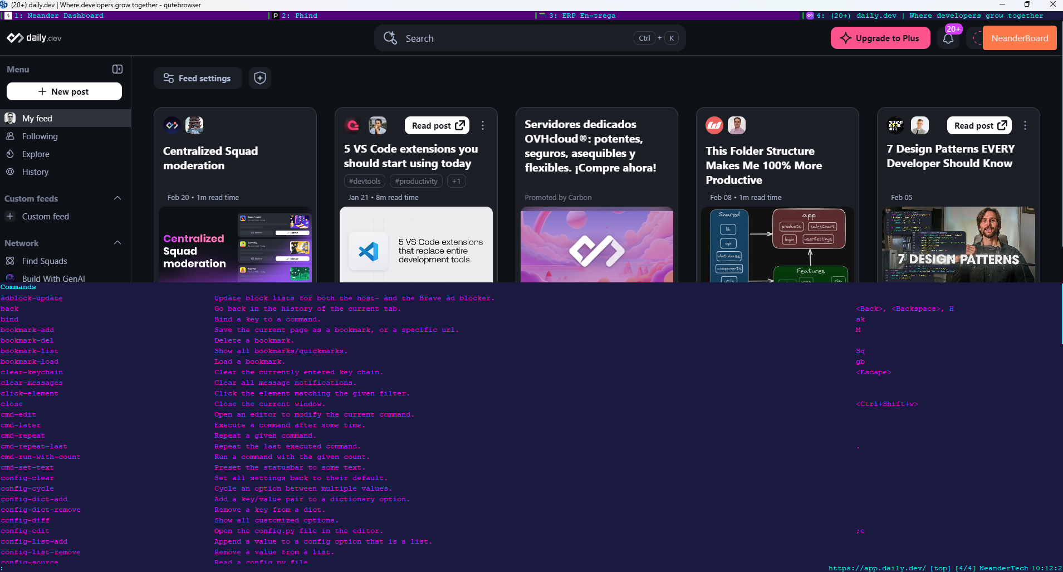Select bookmark-add command entry
This screenshot has width=1063, height=572.
(27, 330)
